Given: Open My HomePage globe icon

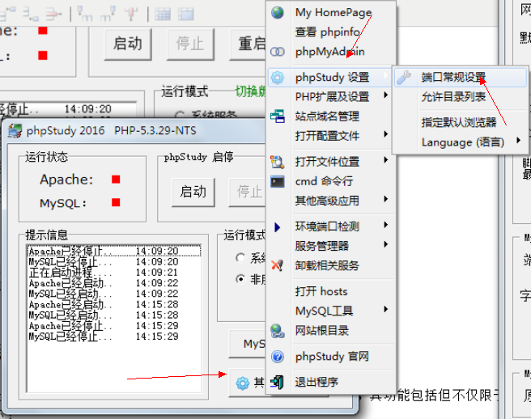Looking at the screenshot, I should [278, 12].
